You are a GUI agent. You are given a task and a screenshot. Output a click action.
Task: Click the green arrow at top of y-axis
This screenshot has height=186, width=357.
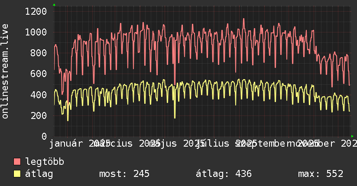point(54,5)
